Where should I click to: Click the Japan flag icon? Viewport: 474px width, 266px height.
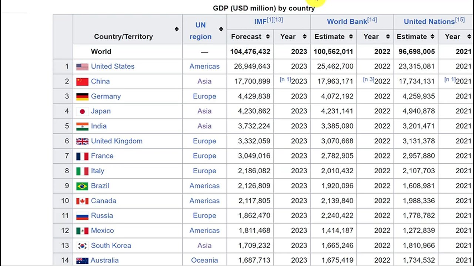click(x=82, y=112)
